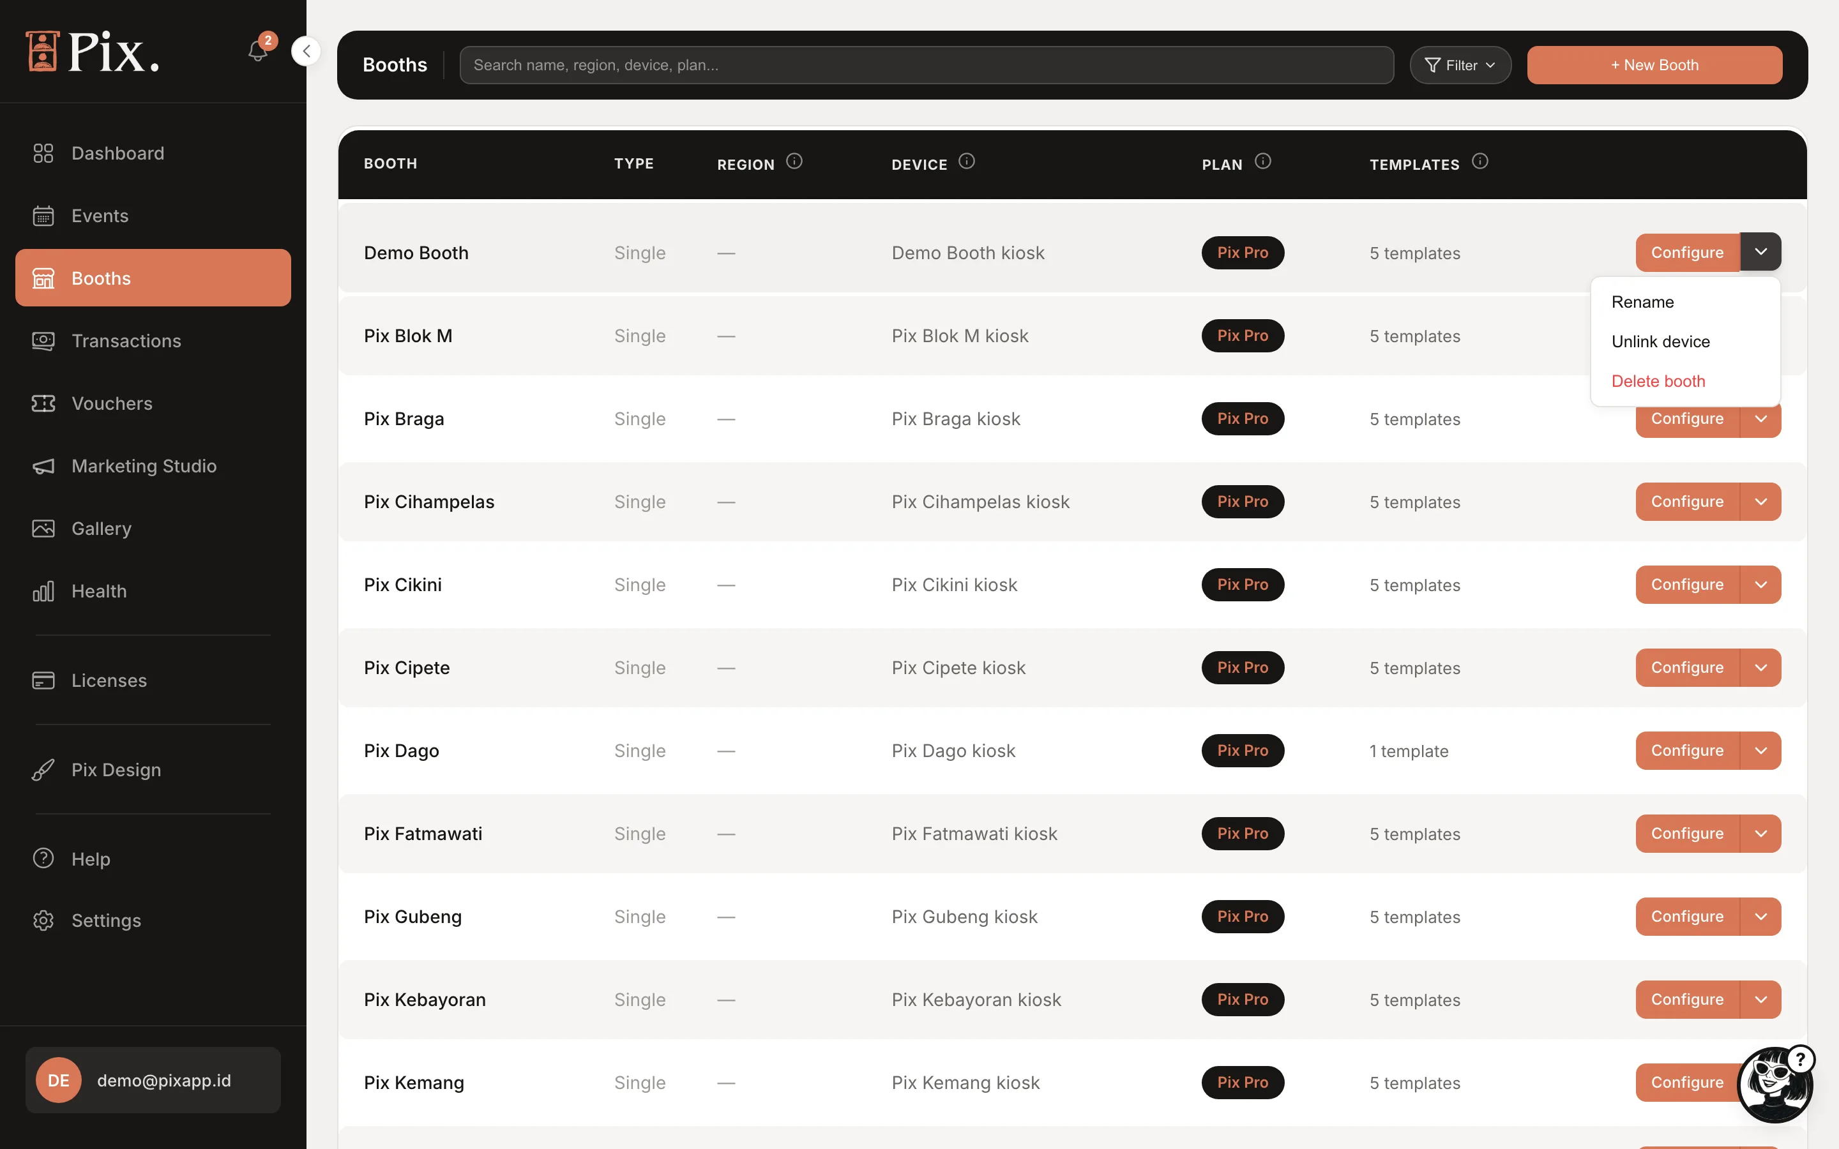Open the support chat avatar
Screen dimensions: 1839x1149
click(1775, 1084)
